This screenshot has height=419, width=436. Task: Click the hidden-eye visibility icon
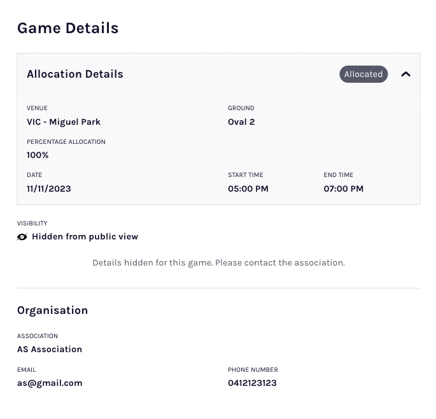22,237
